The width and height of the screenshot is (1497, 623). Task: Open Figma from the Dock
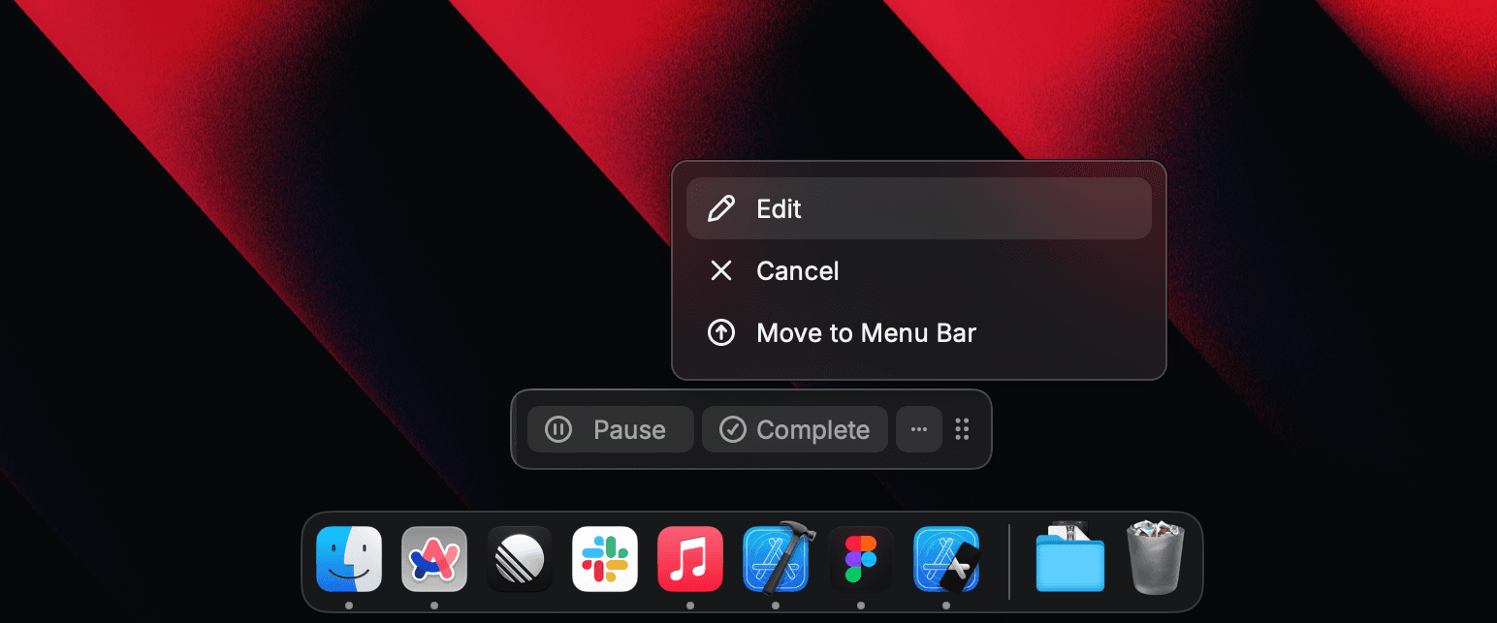860,559
